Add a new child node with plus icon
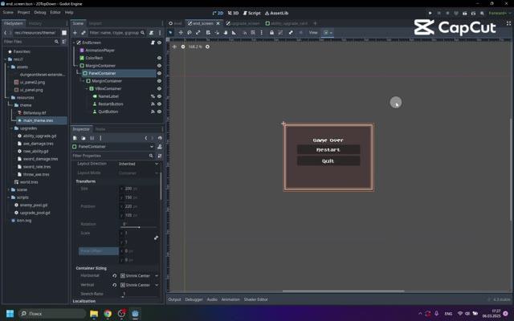Screen dimensions: 514x321 (75, 33)
